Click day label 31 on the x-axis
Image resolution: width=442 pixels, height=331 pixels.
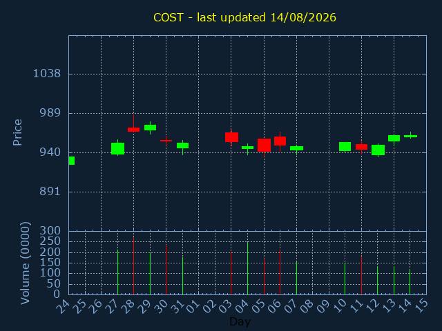click(x=177, y=306)
